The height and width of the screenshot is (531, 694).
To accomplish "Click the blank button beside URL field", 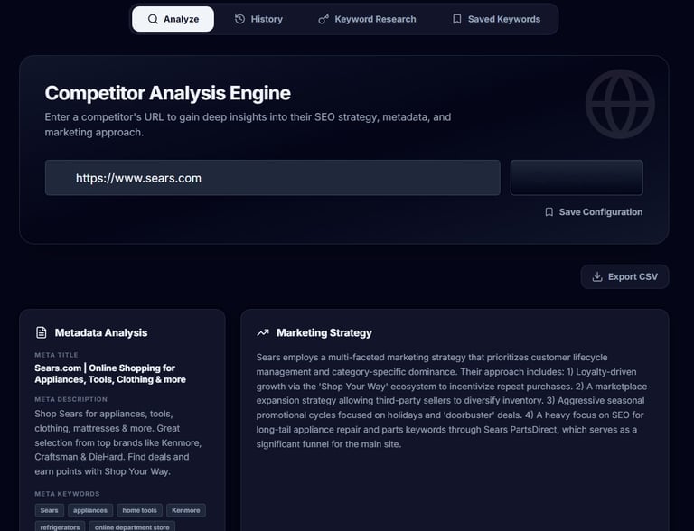I will (x=577, y=178).
